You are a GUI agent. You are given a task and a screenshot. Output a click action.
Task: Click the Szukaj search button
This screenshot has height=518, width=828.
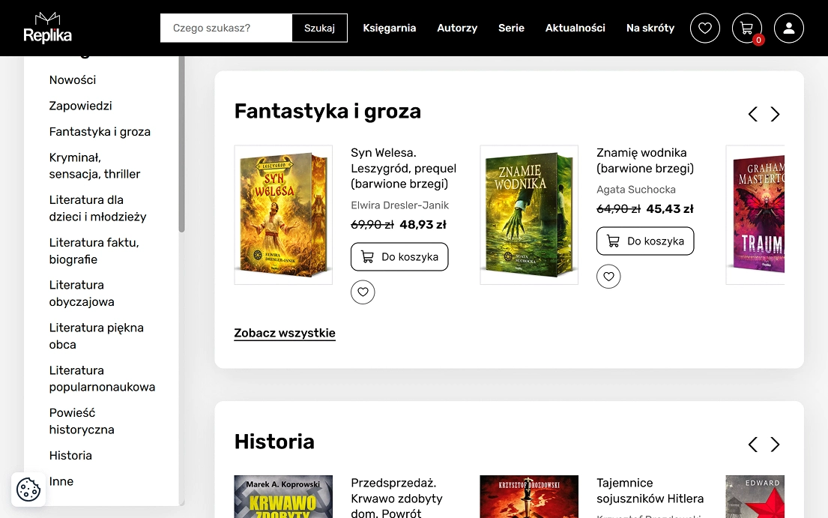point(319,28)
